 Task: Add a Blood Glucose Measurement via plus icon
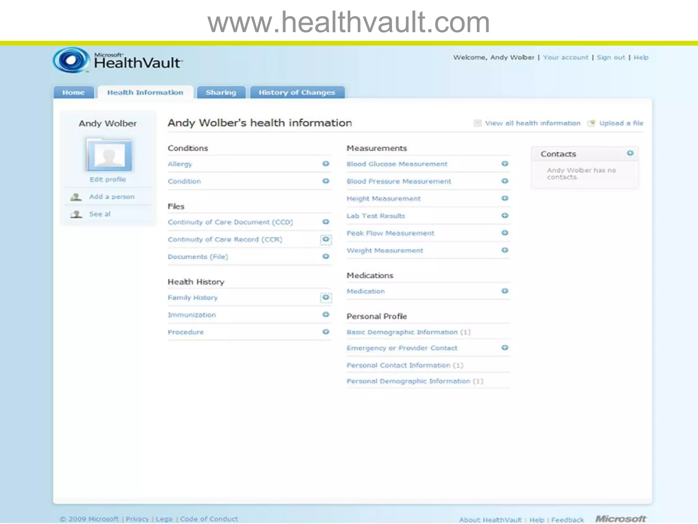click(505, 164)
